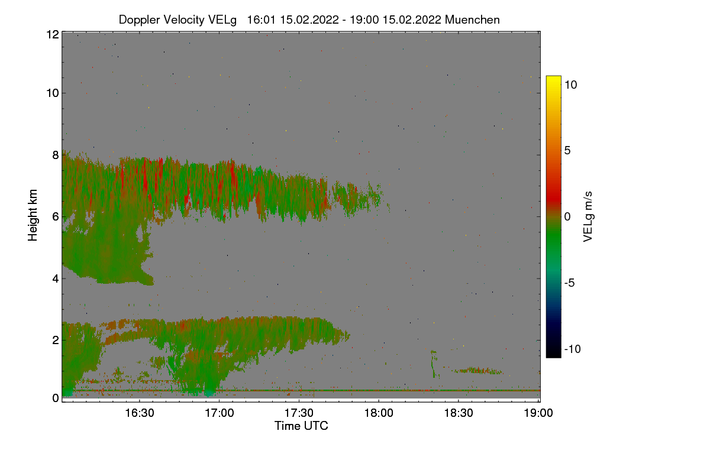Click the 18:00 time tick label
Image resolution: width=710 pixels, height=473 pixels.
point(379,413)
